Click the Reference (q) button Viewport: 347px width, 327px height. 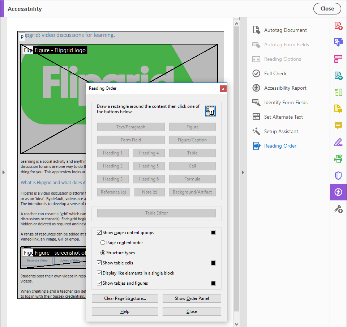click(113, 192)
